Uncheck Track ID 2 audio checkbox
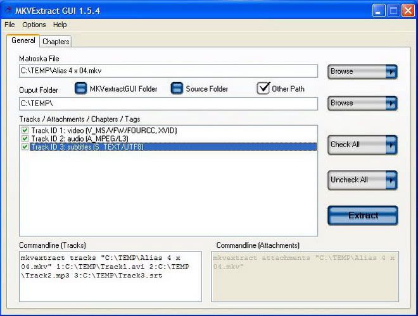Viewport: 418px width, 316px height. tap(25, 138)
